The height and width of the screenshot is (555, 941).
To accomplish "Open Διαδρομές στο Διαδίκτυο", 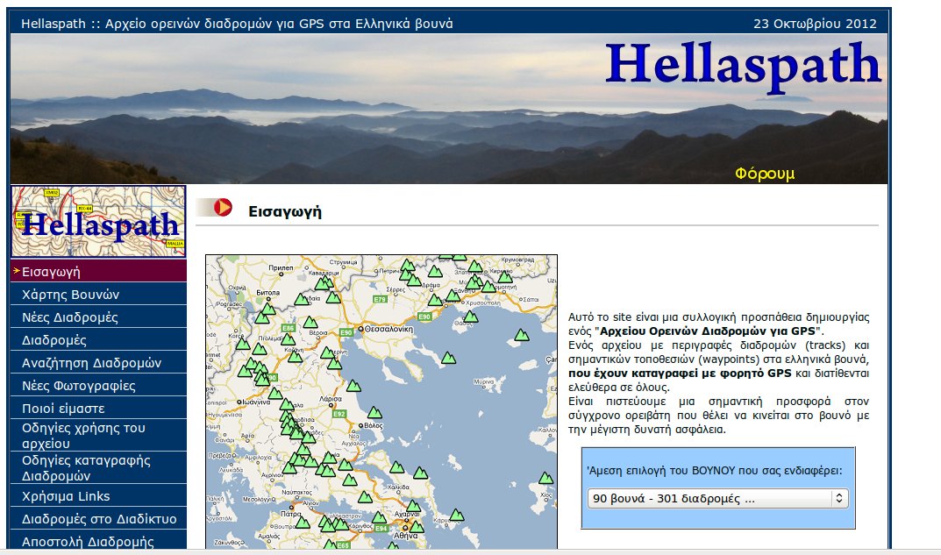I will pos(98,518).
